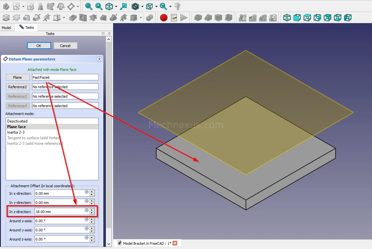Switch to the Model tab

coord(7,28)
